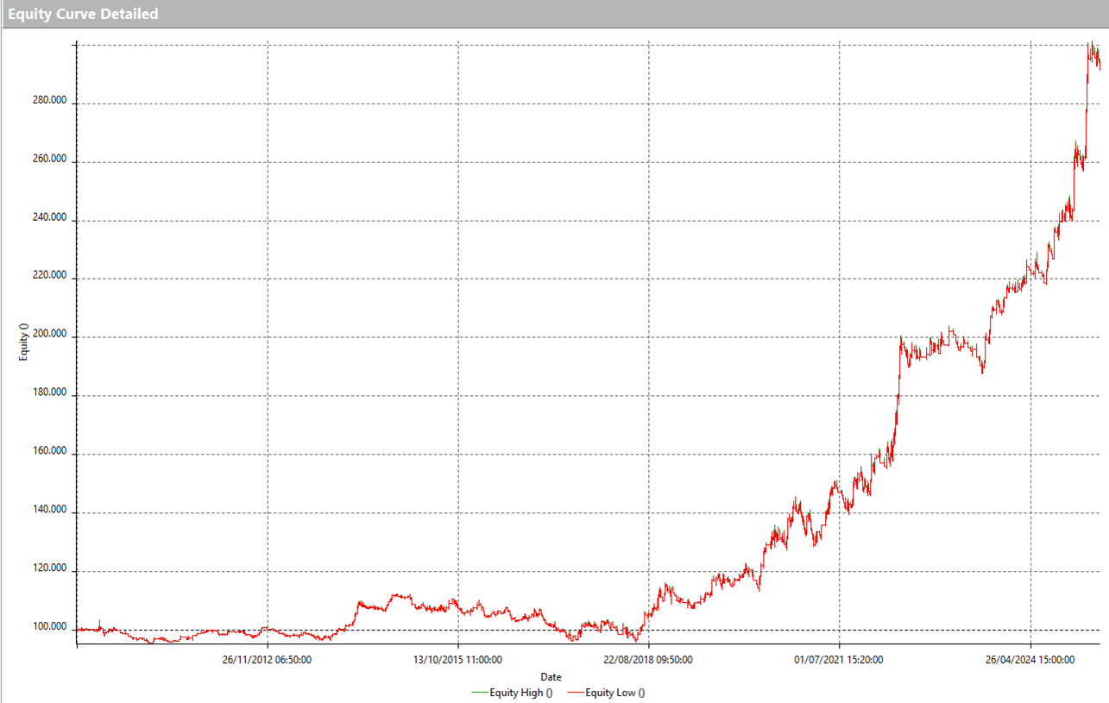Viewport: 1109px width, 703px height.
Task: Click the 160.000 equity axis label
Action: click(x=48, y=451)
